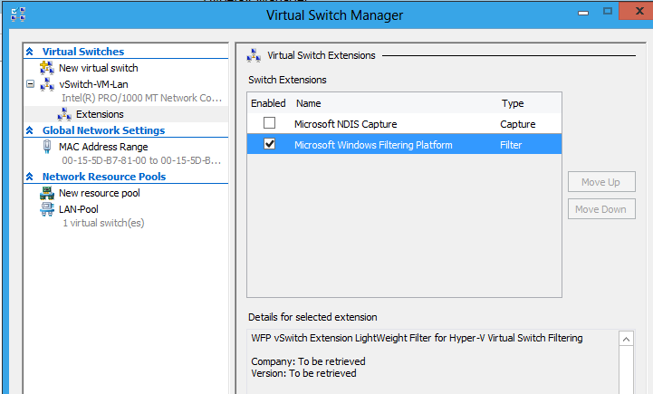
Task: Click the Version: To be retrieved line
Action: (x=303, y=373)
